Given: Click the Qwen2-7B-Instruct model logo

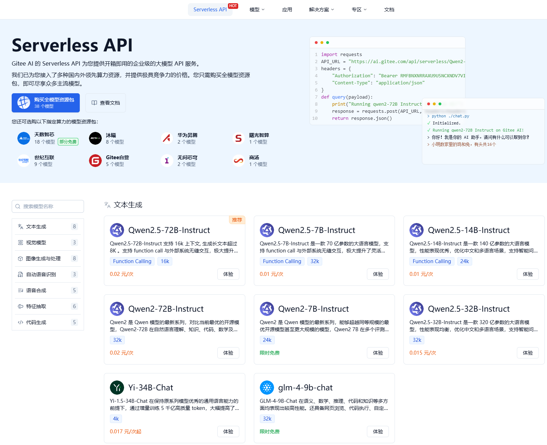Looking at the screenshot, I should point(267,309).
